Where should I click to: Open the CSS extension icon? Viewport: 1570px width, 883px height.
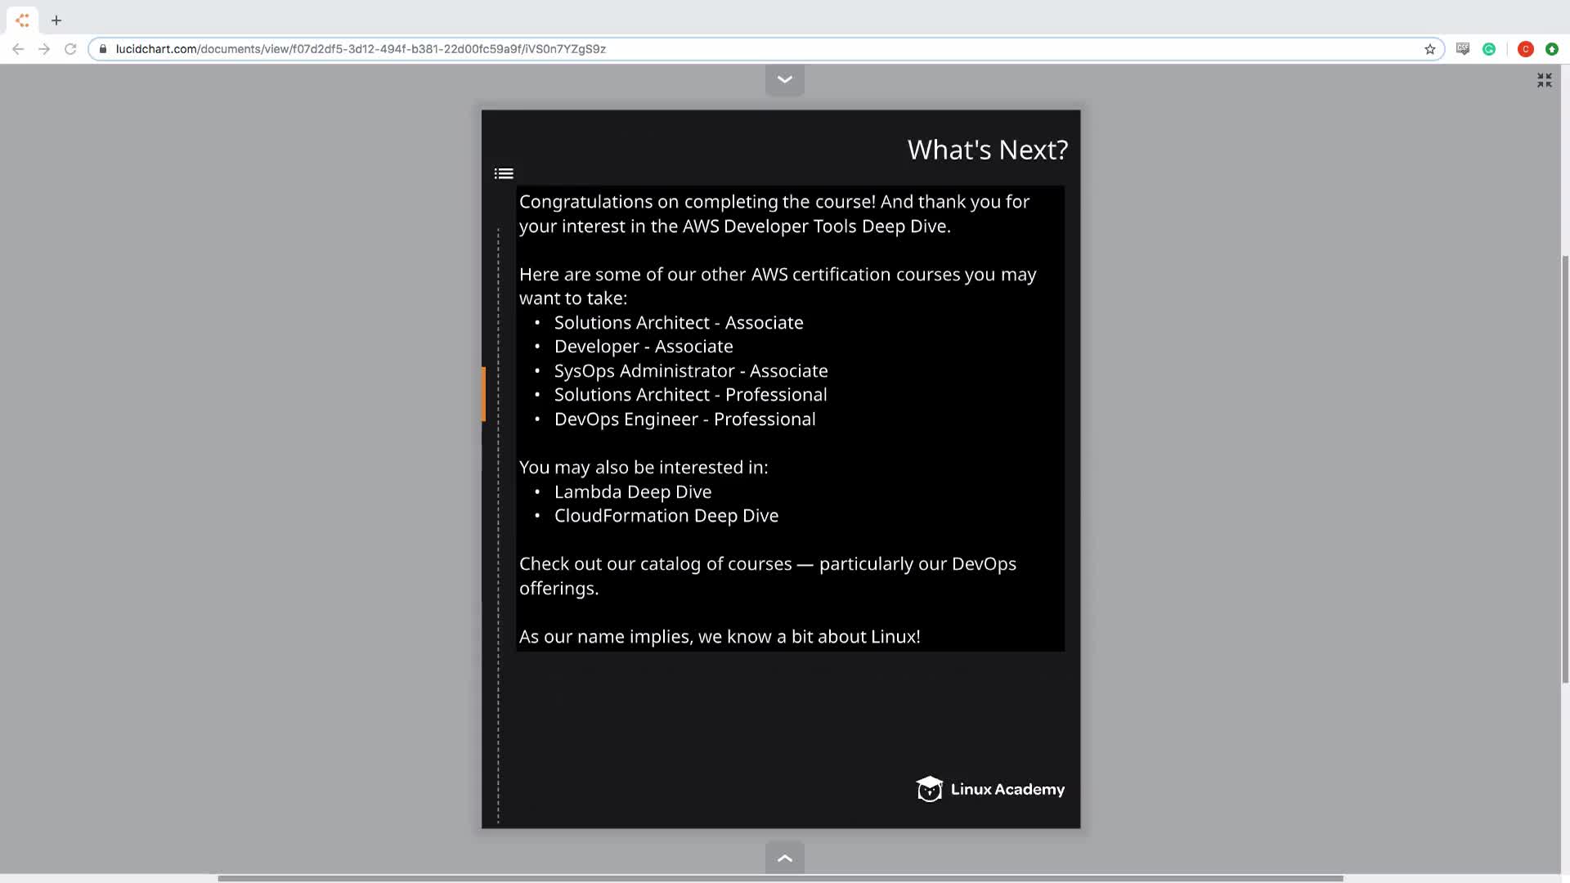(1463, 49)
